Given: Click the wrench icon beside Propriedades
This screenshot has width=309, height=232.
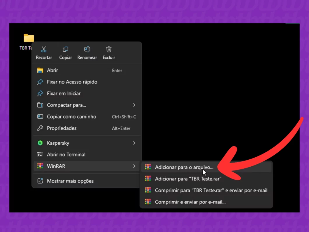Looking at the screenshot, I should 40,128.
